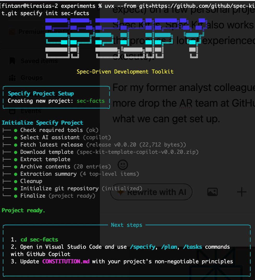Click the '/specify' command text
Image resolution: width=255 pixels, height=280 pixels.
(143, 247)
